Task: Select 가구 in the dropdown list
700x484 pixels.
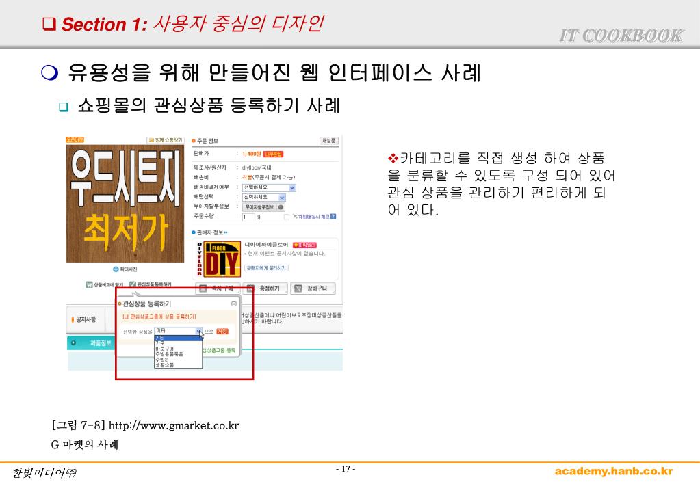Action: coord(178,343)
